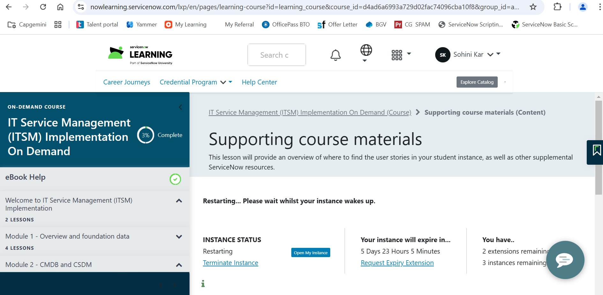Expand Module 1 - Overview and foundation data
The image size is (603, 295).
coord(179,237)
